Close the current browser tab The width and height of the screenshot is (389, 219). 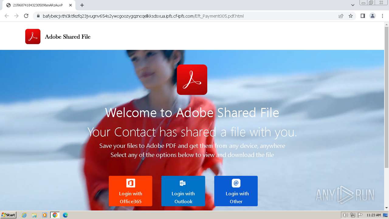(71, 5)
